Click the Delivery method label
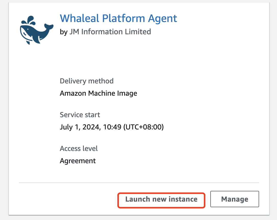This screenshot has width=277, height=220. point(87,81)
